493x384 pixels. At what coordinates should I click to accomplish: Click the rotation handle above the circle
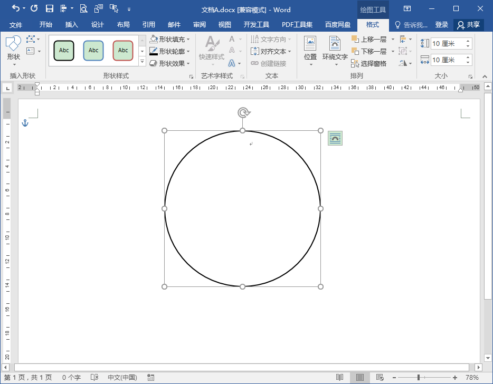243,112
